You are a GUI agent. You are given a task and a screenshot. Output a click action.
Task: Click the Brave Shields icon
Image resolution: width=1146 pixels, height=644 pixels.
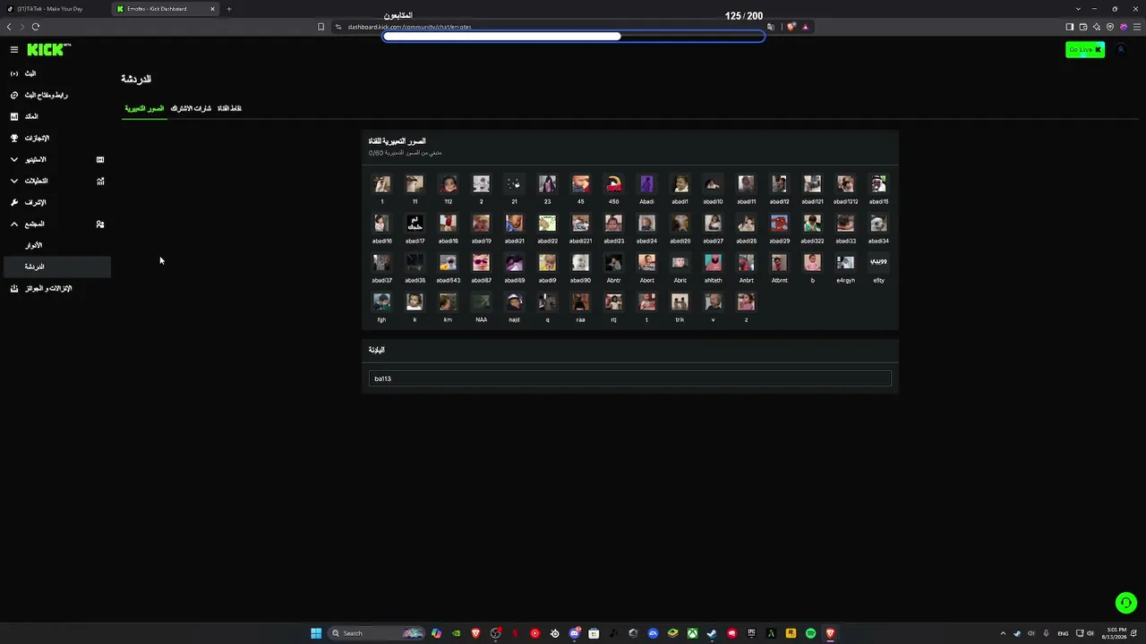(791, 27)
